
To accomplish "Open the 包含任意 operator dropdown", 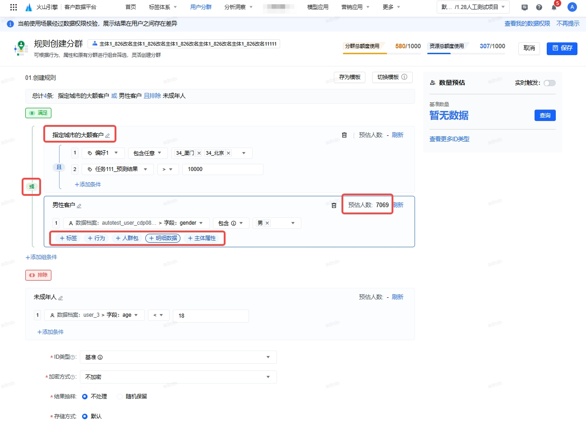I will pos(148,153).
